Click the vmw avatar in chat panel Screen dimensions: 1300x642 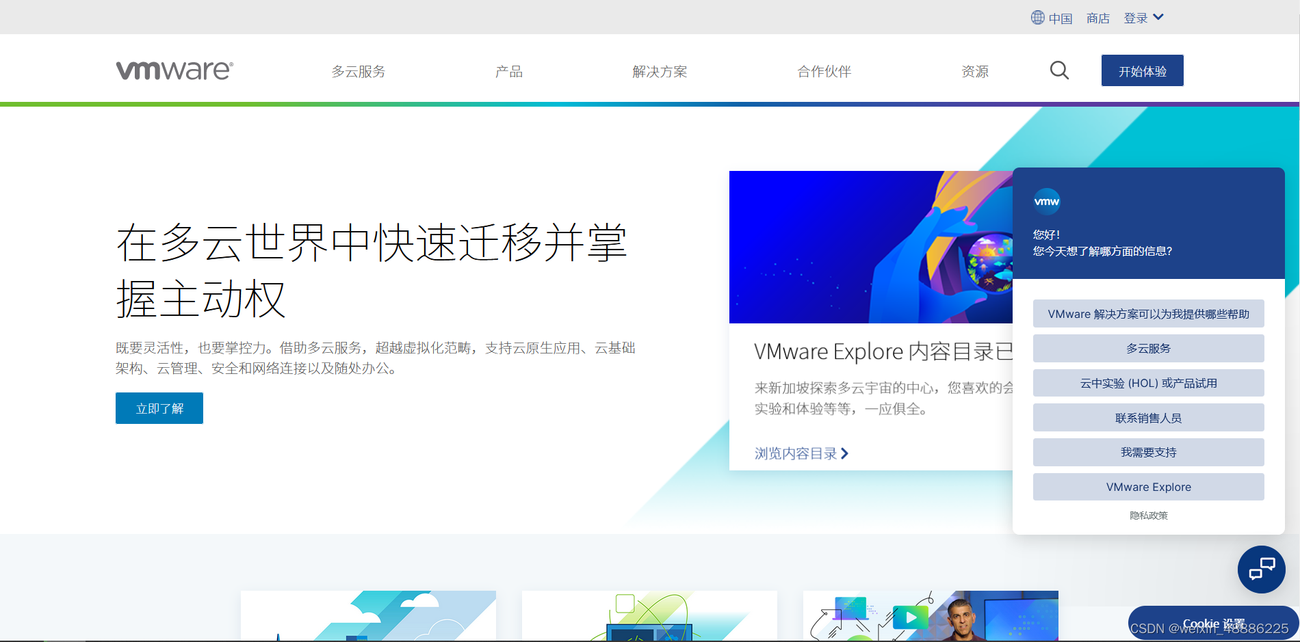[x=1047, y=201]
